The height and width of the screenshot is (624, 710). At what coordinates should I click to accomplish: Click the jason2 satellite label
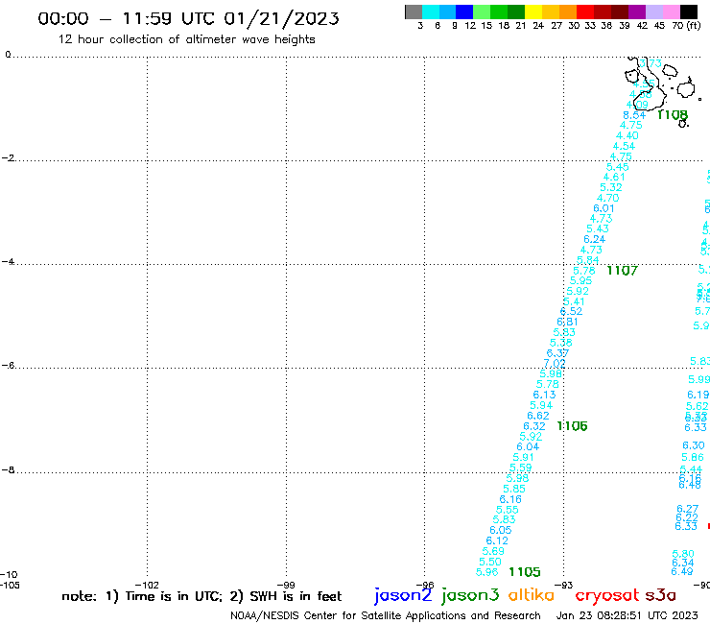click(x=403, y=595)
